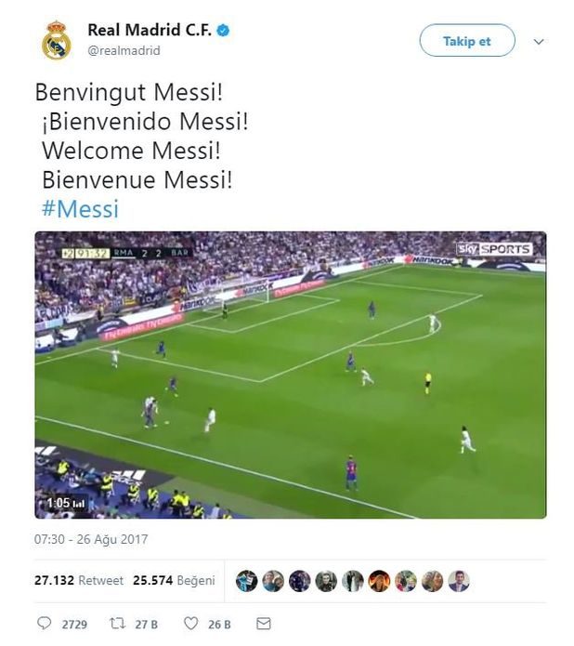Viewport: 574px width, 646px height.
Task: Open the 07:30 - 26 Ağu 2017 timestamp
Action: (x=91, y=539)
